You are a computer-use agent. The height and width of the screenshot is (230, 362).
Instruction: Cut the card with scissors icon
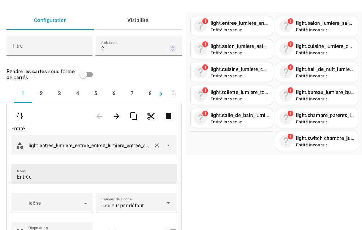[151, 116]
